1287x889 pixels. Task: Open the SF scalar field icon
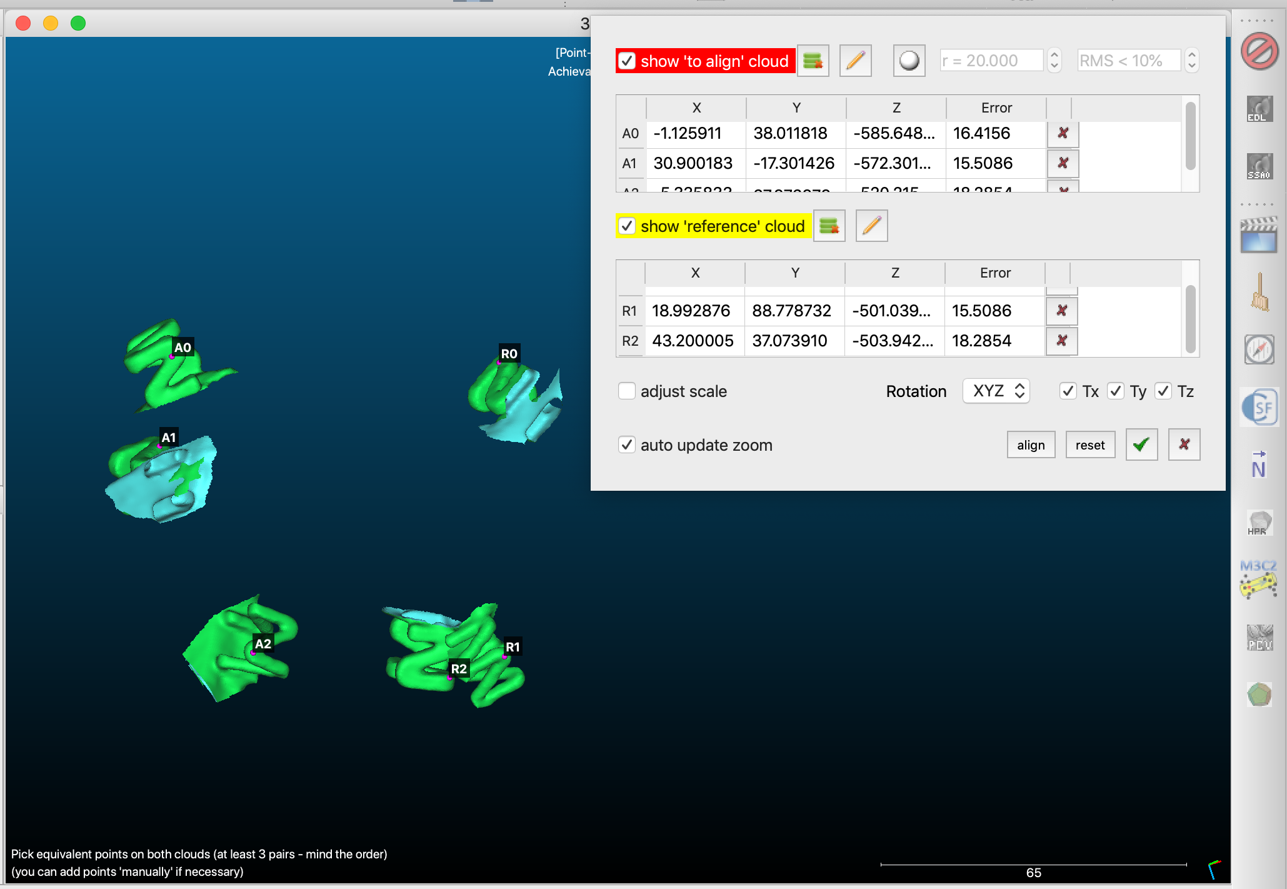point(1259,407)
